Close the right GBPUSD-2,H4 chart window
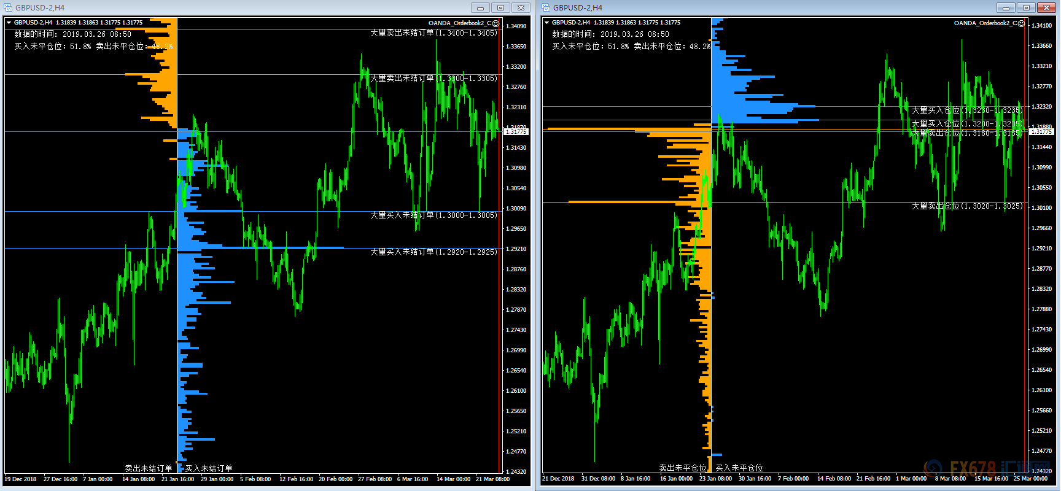The image size is (1061, 491). [1046, 7]
